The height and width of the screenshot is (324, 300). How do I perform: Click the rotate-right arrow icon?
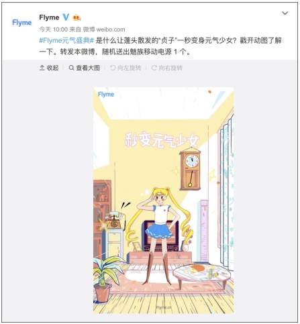pyautogui.click(x=154, y=68)
